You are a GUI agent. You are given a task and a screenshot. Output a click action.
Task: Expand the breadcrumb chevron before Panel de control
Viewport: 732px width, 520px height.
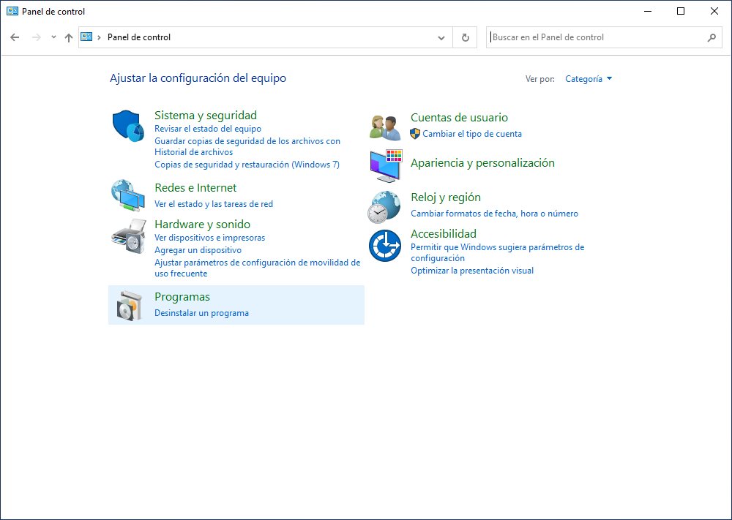point(99,37)
